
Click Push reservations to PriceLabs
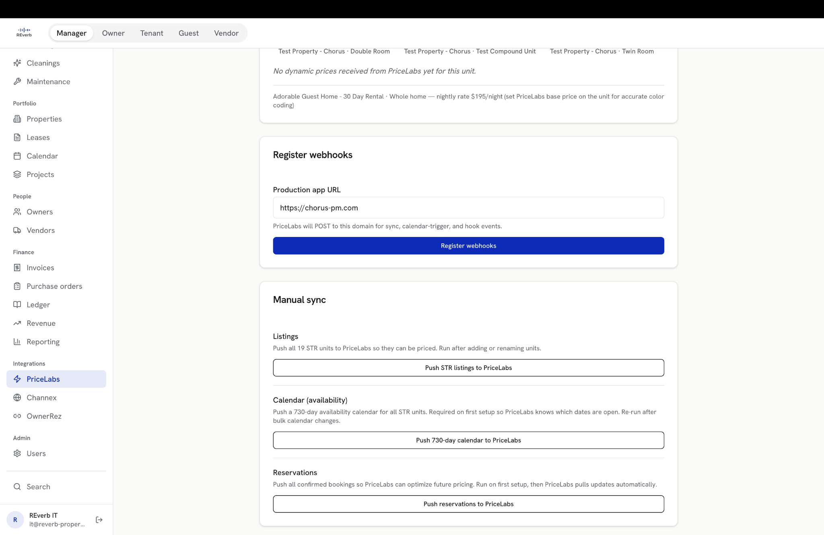pos(468,504)
